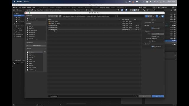Create a new folder in file browser
Image resolution: width=189 pixels, height=106 pixels.
[x=60, y=16]
